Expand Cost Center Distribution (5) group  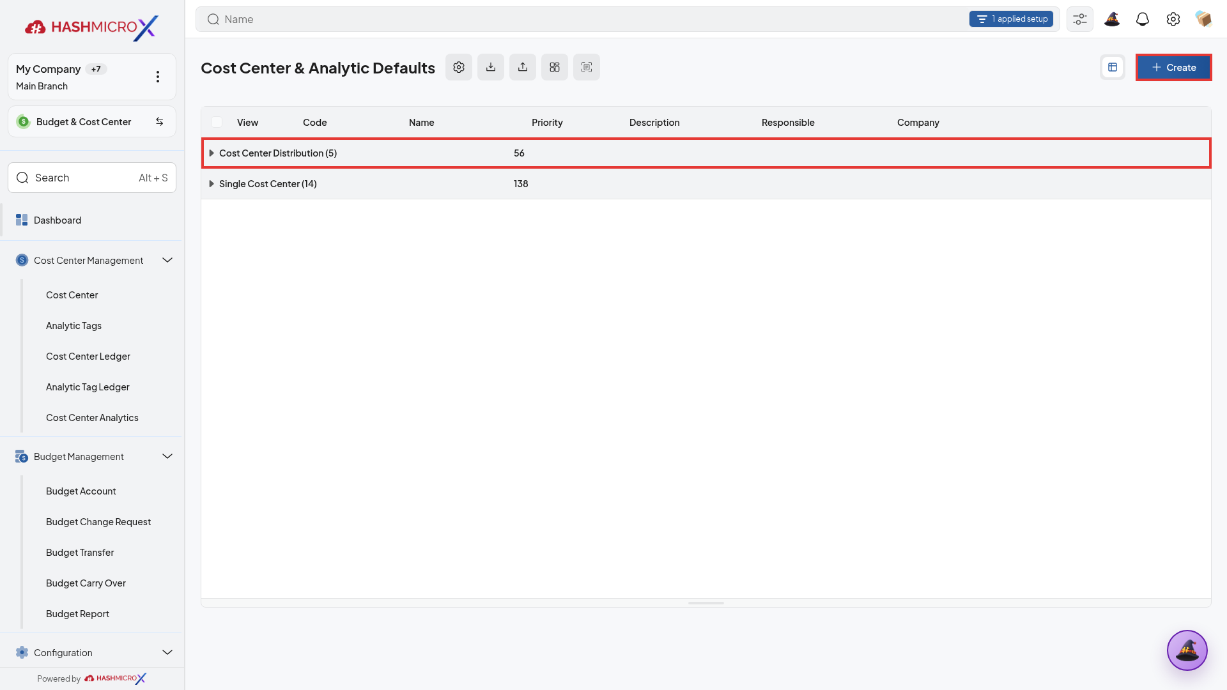tap(212, 153)
